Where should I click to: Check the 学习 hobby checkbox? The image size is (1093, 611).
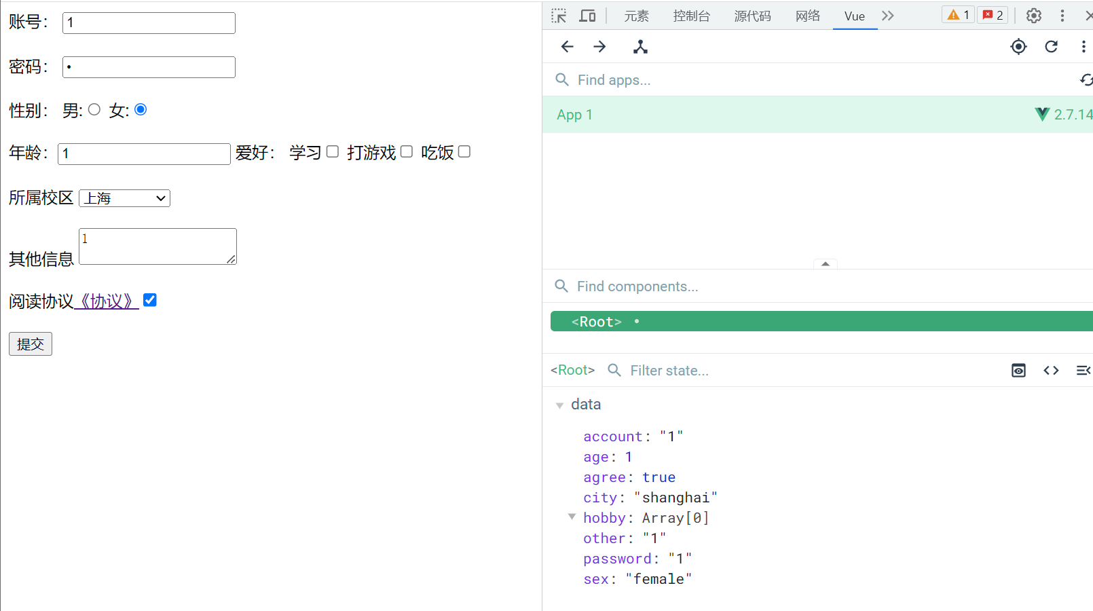(x=332, y=151)
